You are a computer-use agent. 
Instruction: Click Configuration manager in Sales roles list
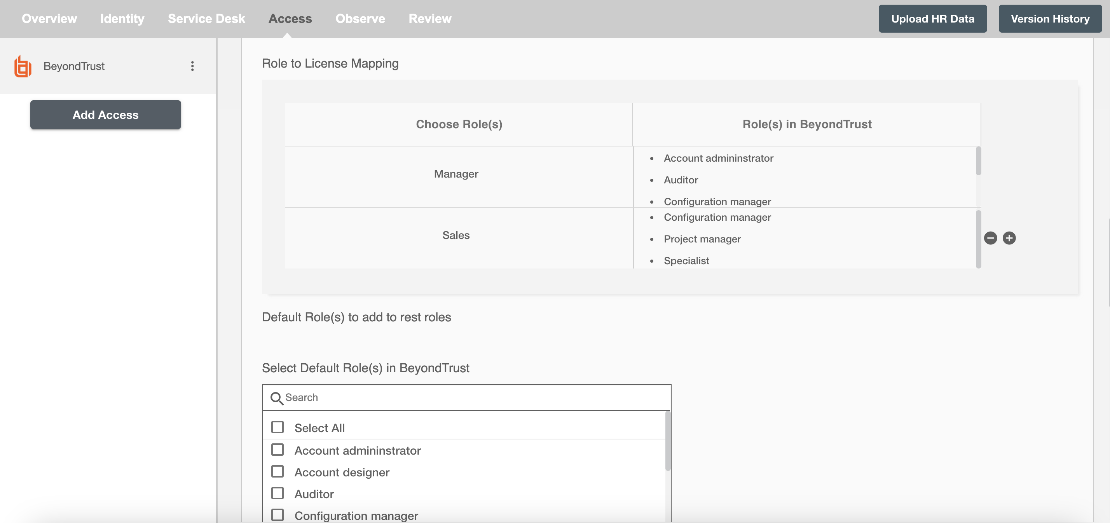(717, 217)
